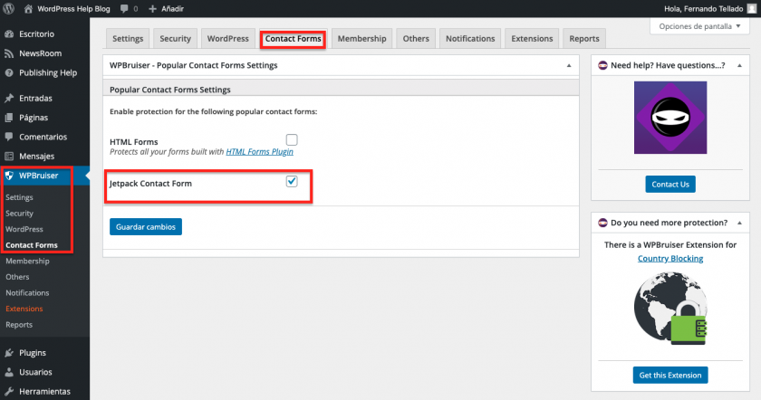This screenshot has height=400, width=761.
Task: Collapse the Need help panel arrow
Action: pyautogui.click(x=739, y=66)
